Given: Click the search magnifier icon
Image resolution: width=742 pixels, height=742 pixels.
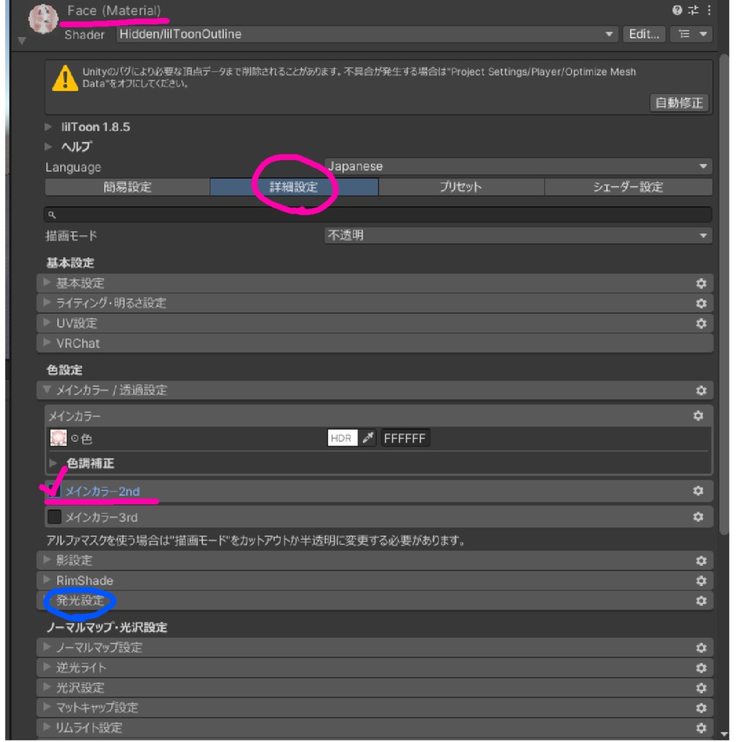Looking at the screenshot, I should (52, 214).
